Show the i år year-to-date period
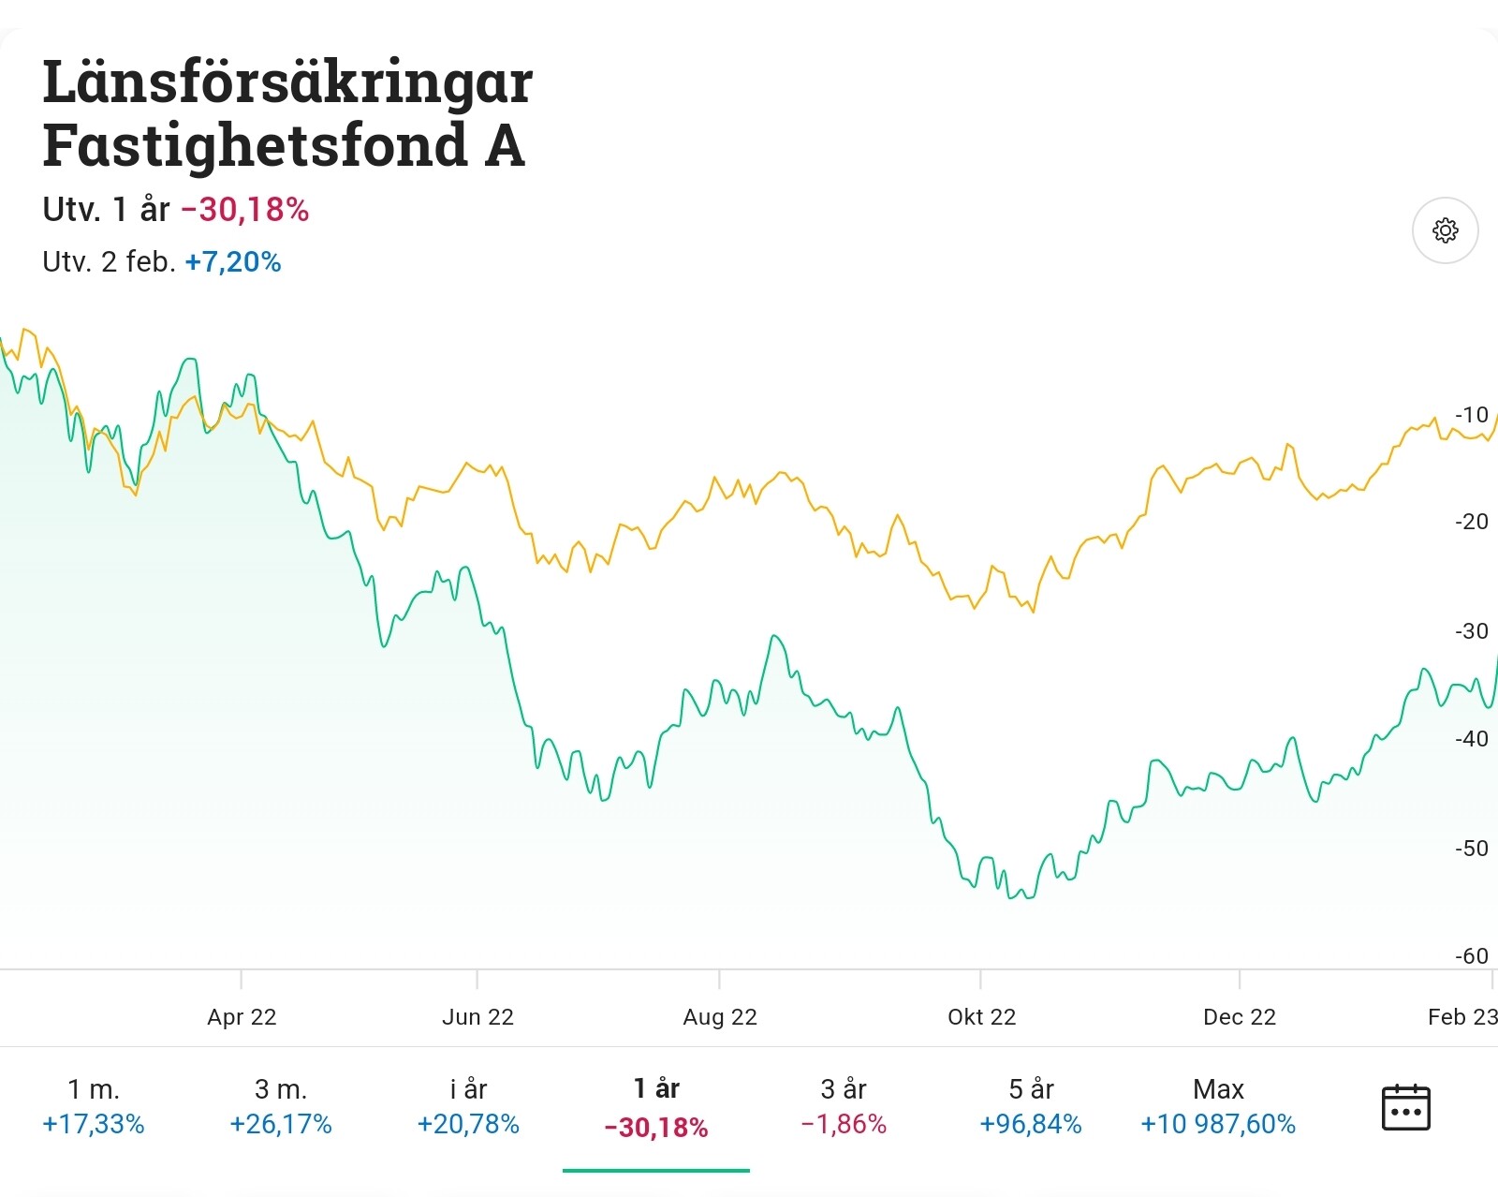The image size is (1498, 1197). point(468,1106)
